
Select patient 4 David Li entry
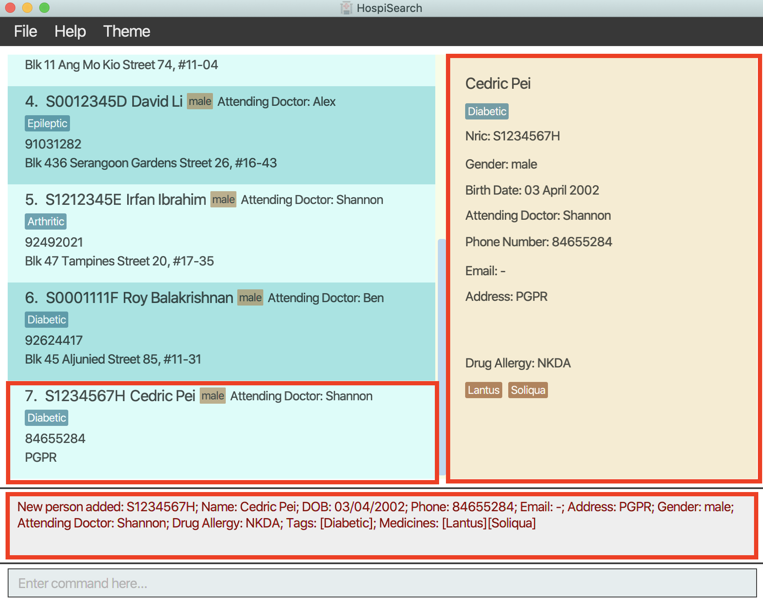click(x=221, y=135)
